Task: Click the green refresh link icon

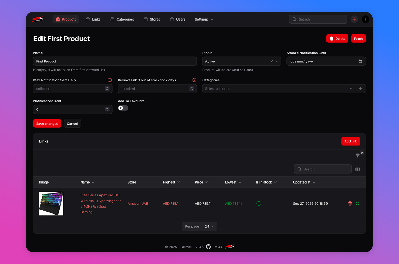Action: click(357, 204)
